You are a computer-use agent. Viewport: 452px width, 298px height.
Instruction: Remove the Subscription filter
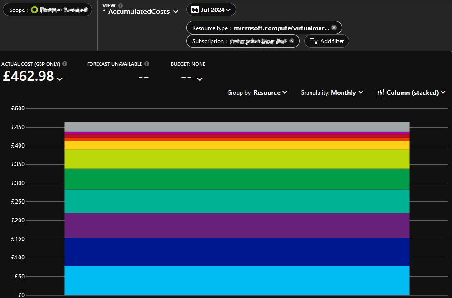pos(292,41)
